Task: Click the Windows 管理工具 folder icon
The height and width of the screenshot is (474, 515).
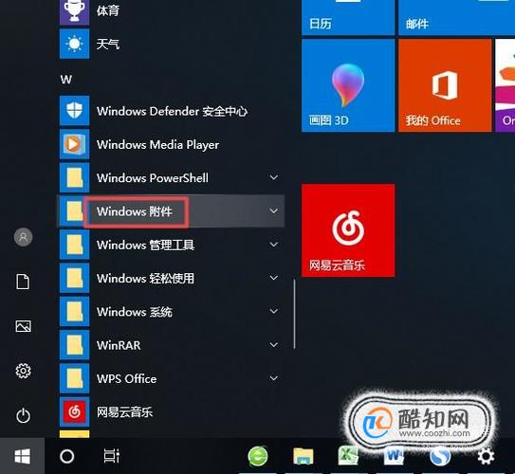Action: click(x=74, y=245)
